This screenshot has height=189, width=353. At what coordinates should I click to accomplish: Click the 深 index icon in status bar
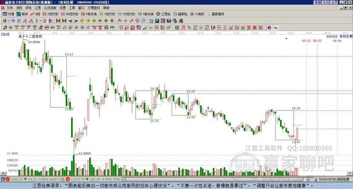(x=69, y=179)
